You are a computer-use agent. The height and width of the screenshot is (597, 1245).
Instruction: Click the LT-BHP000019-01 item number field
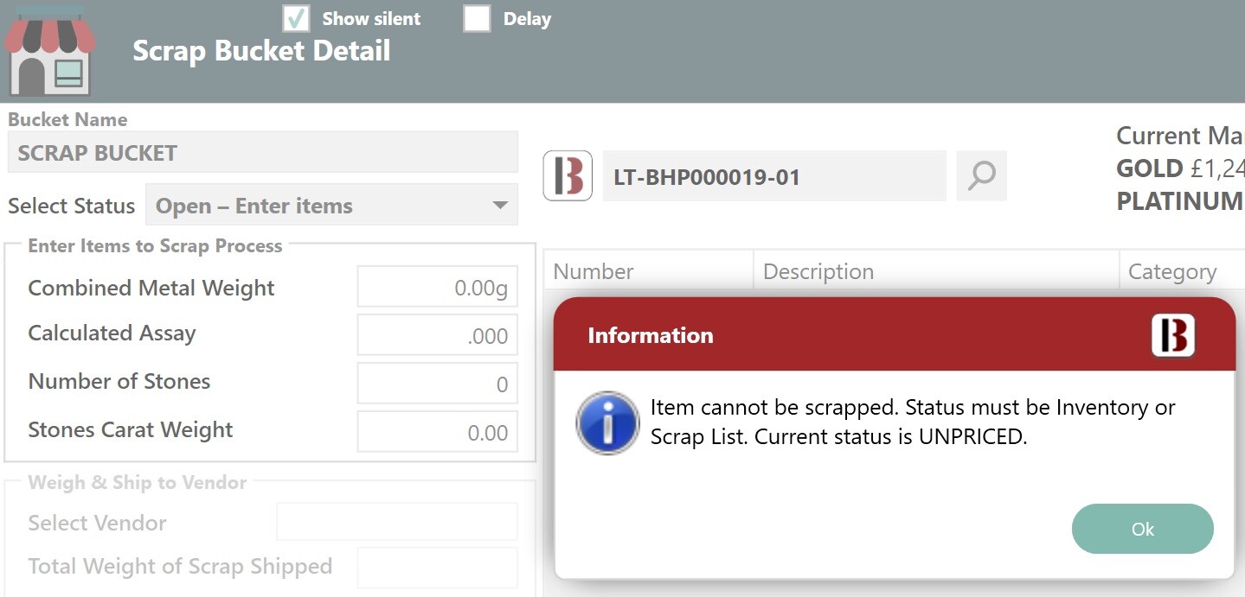pyautogui.click(x=773, y=177)
